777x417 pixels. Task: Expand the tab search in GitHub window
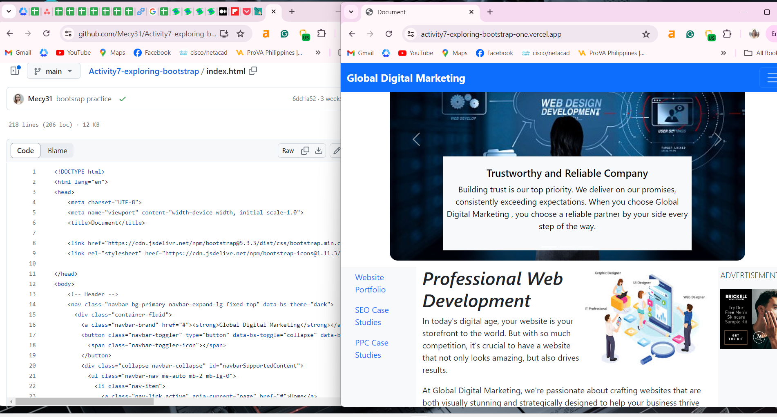(9, 12)
